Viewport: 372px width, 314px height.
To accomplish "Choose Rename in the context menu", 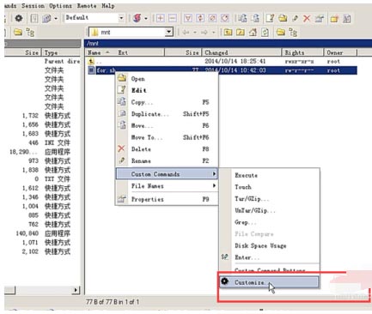I will tap(167, 160).
